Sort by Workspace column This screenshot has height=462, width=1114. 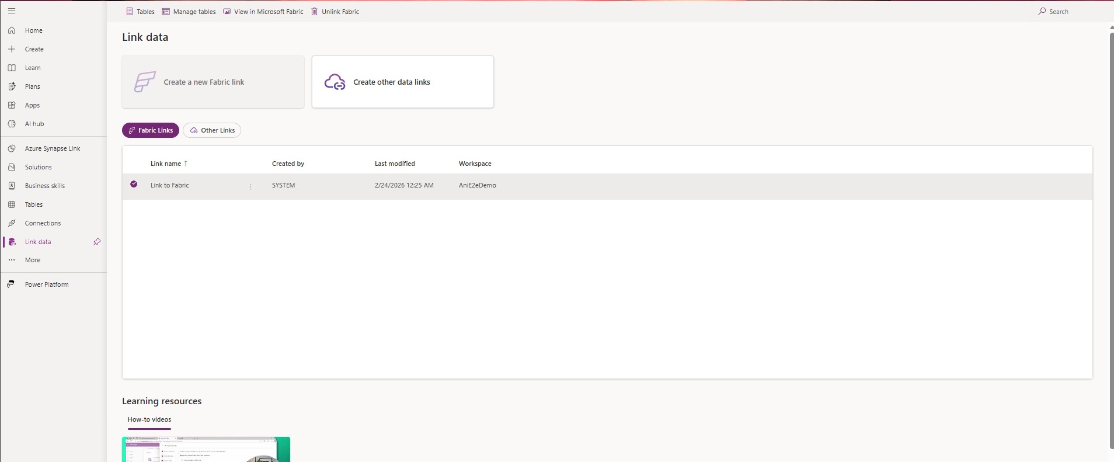pyautogui.click(x=475, y=164)
